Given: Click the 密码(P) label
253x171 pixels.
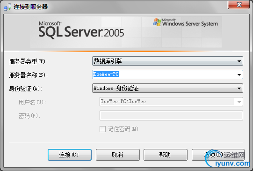Looking at the screenshot, I should pos(29,116).
